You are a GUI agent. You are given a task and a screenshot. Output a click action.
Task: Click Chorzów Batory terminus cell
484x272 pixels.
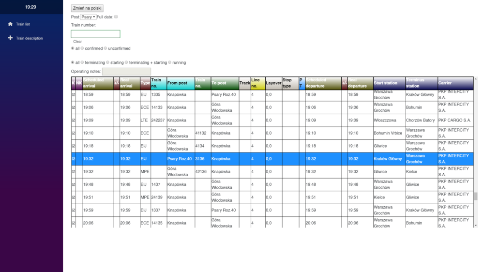pos(422,121)
